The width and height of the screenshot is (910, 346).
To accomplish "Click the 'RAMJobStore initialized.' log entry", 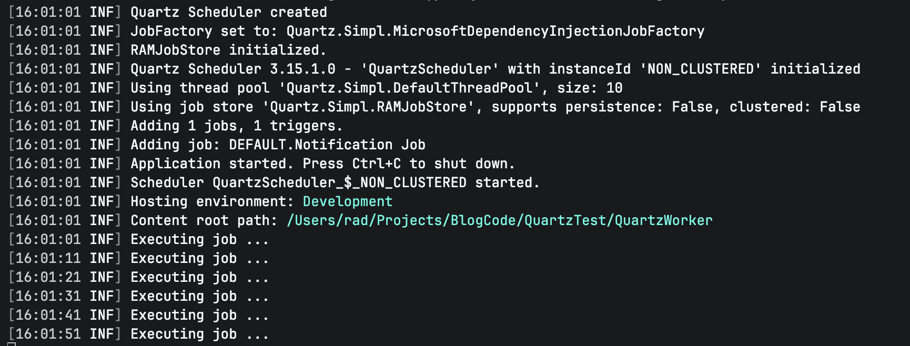I will 228,50.
